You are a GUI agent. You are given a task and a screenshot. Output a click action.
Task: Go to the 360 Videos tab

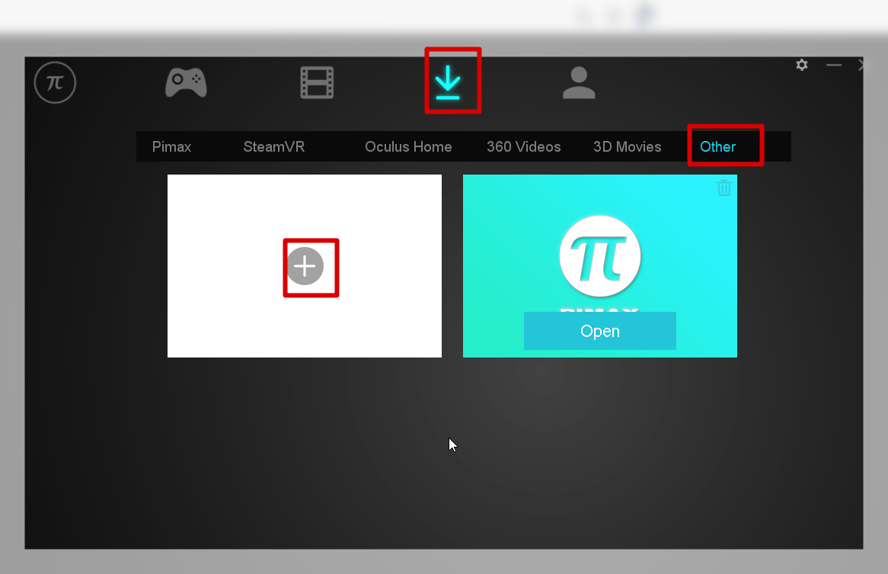click(x=524, y=147)
